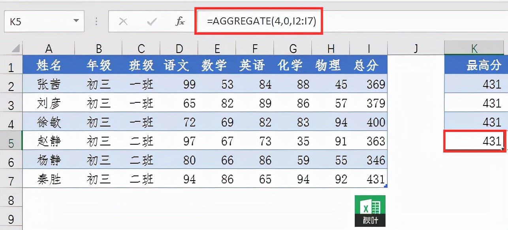
Task: Click the three-dot formula bar handle
Action: (x=96, y=21)
